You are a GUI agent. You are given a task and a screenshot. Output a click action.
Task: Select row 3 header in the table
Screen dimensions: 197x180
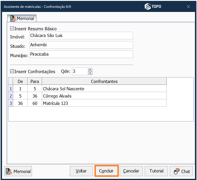tap(11, 103)
